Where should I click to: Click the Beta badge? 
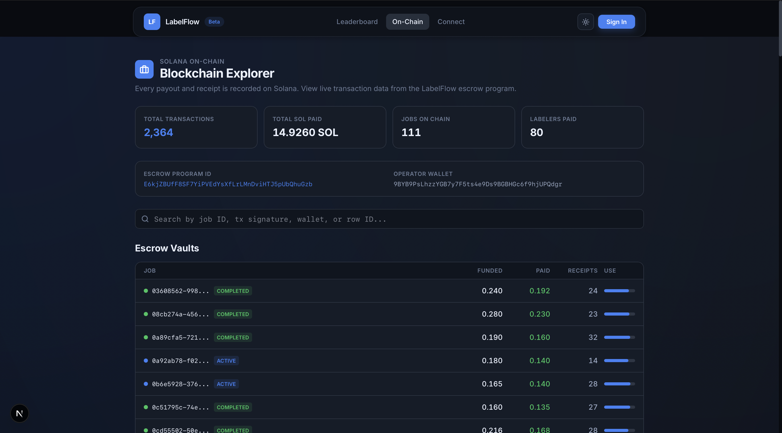pyautogui.click(x=214, y=22)
